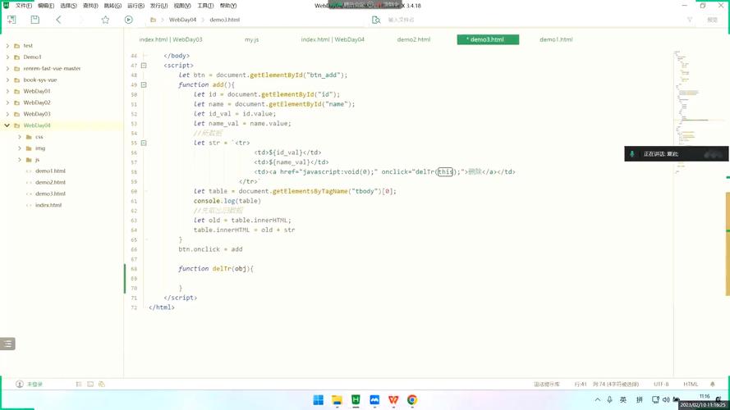This screenshot has height=410, width=730.
Task: Open the 视图(V) menu
Action: 182,6
